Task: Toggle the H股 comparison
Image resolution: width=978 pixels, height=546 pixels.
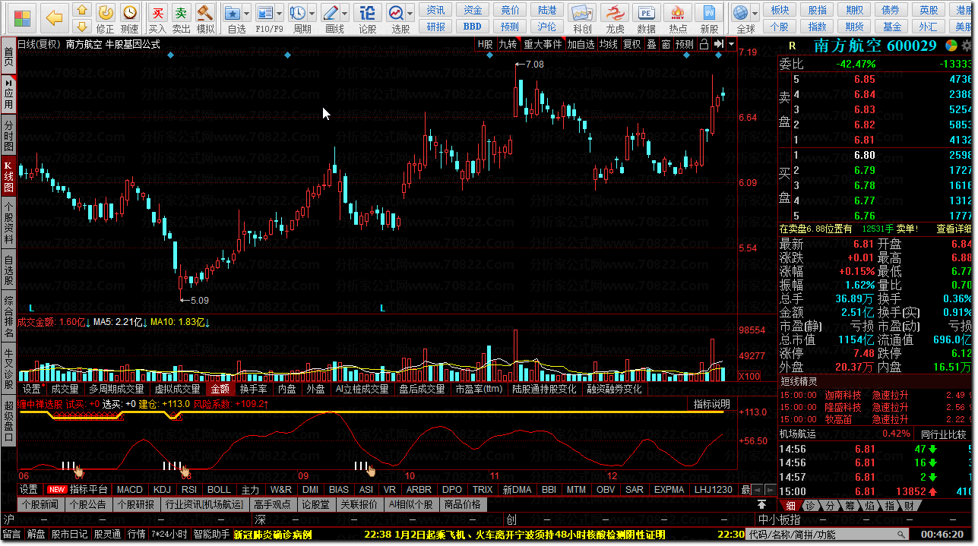Action: (486, 44)
